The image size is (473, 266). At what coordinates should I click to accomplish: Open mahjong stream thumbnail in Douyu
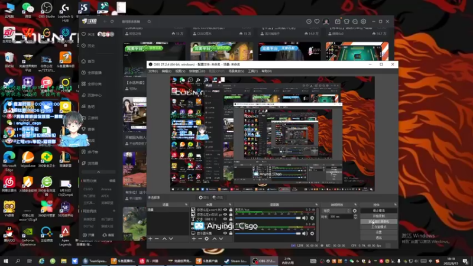357,51
